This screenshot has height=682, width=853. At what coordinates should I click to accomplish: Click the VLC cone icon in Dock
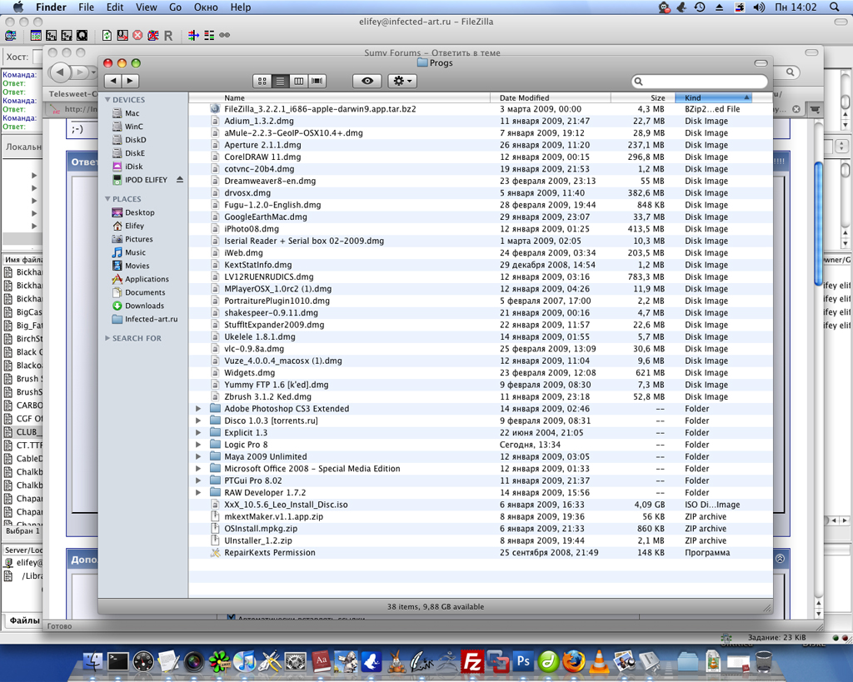pyautogui.click(x=598, y=662)
